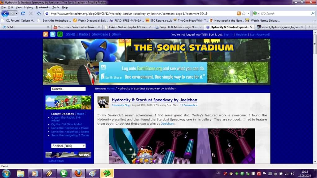Viewport: 317px width, 178px height.
Task: Close the YouTube Sonic Colors tab
Action: pyautogui.click(x=99, y=27)
